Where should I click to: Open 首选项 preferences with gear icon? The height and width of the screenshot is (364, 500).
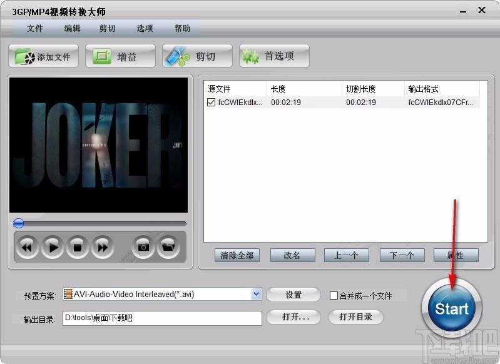274,56
